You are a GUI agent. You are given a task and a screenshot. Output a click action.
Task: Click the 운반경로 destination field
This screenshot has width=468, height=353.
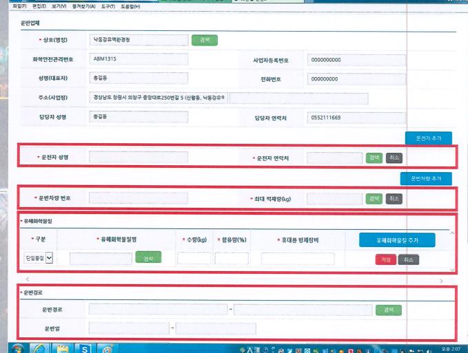(303, 310)
